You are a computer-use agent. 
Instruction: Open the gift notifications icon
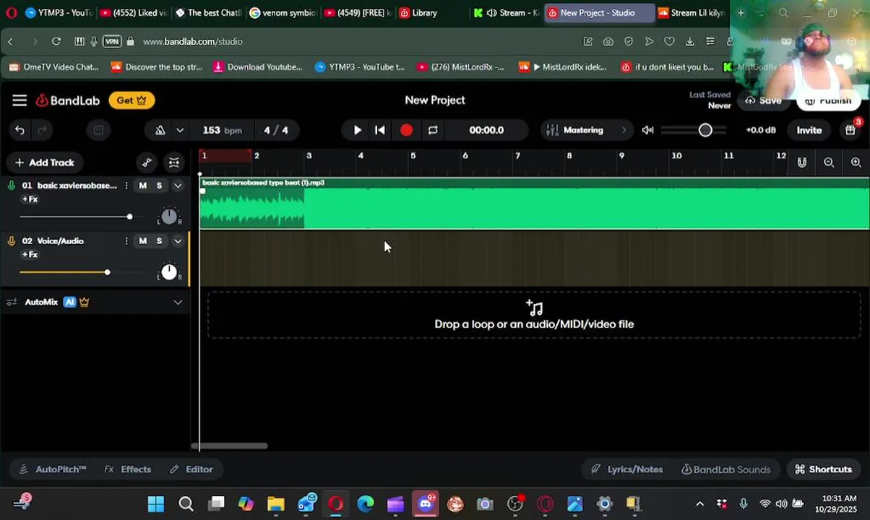click(x=850, y=130)
